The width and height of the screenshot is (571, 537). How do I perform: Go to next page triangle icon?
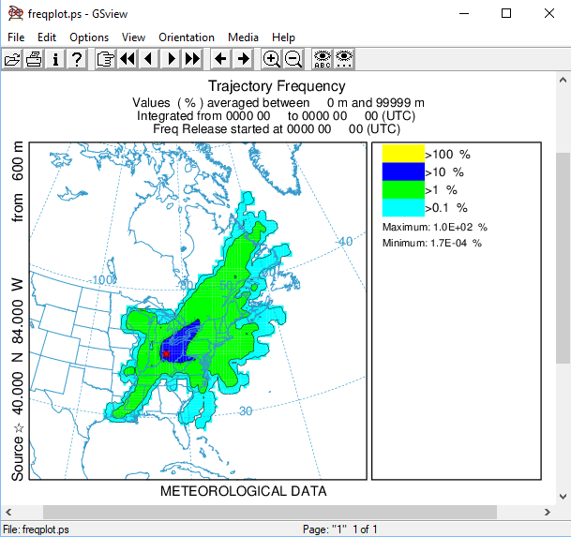[x=171, y=59]
